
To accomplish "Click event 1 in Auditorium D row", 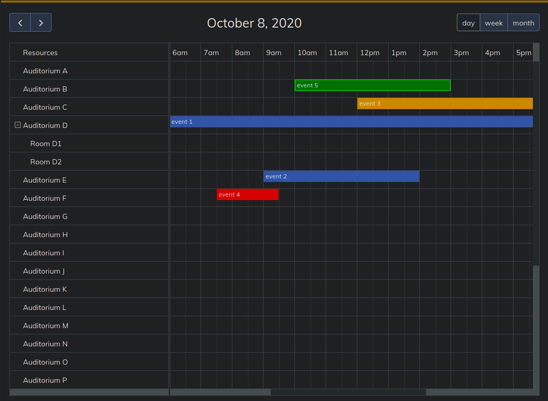I will [351, 122].
